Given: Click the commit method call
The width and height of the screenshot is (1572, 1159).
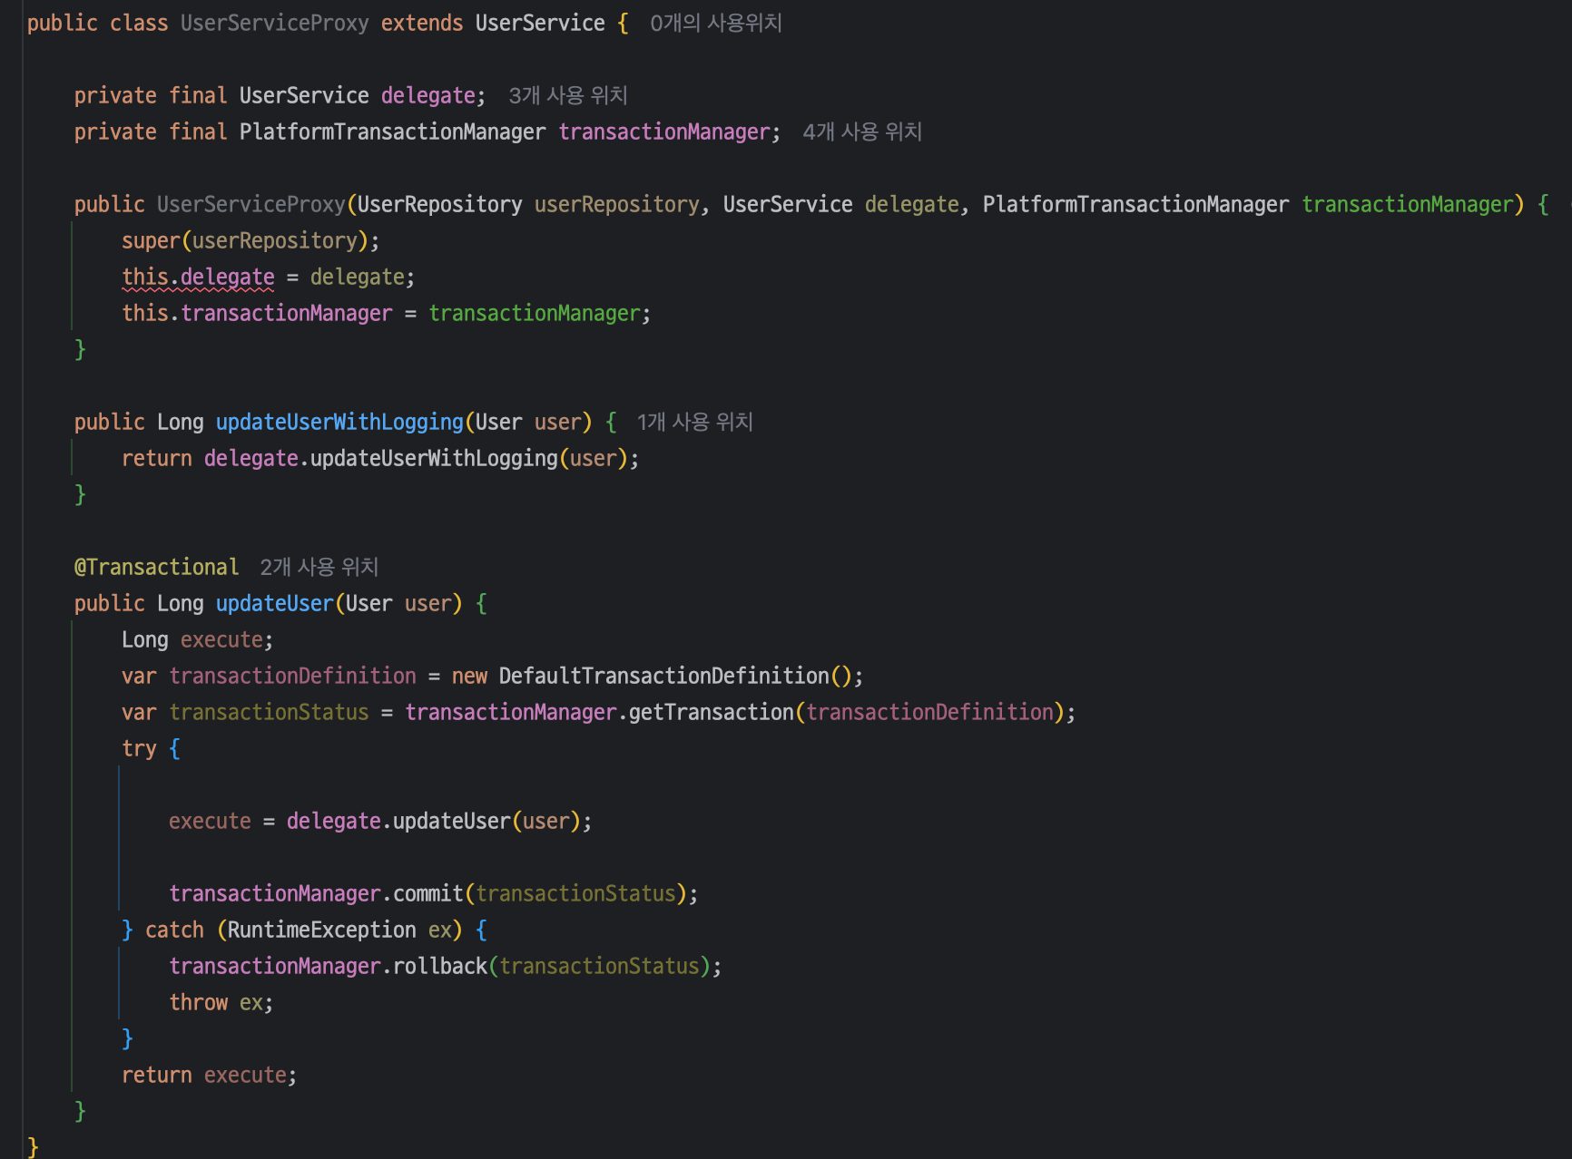Looking at the screenshot, I should (x=428, y=893).
